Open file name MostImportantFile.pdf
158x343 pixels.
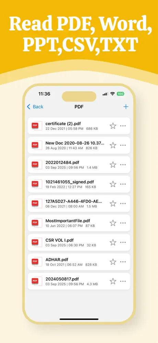click(x=68, y=221)
